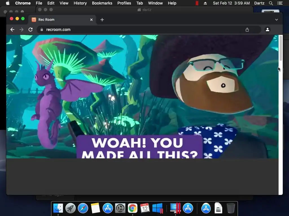Screen dimensions: 289x216
Task: Open the File menu
Action: click(x=39, y=3)
